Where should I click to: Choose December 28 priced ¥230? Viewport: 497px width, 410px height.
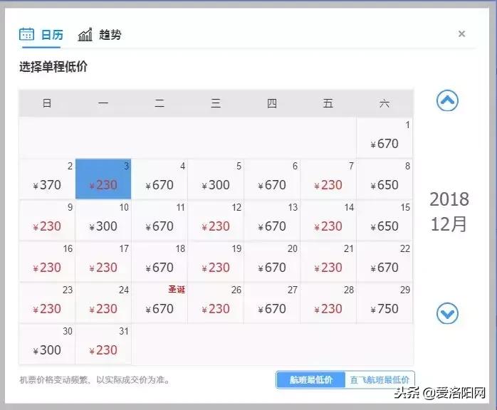pos(328,303)
